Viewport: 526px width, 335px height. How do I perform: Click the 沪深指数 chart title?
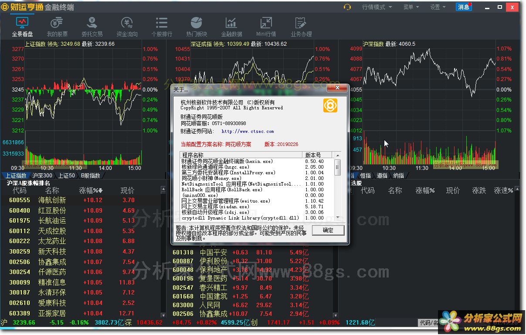[x=373, y=44]
